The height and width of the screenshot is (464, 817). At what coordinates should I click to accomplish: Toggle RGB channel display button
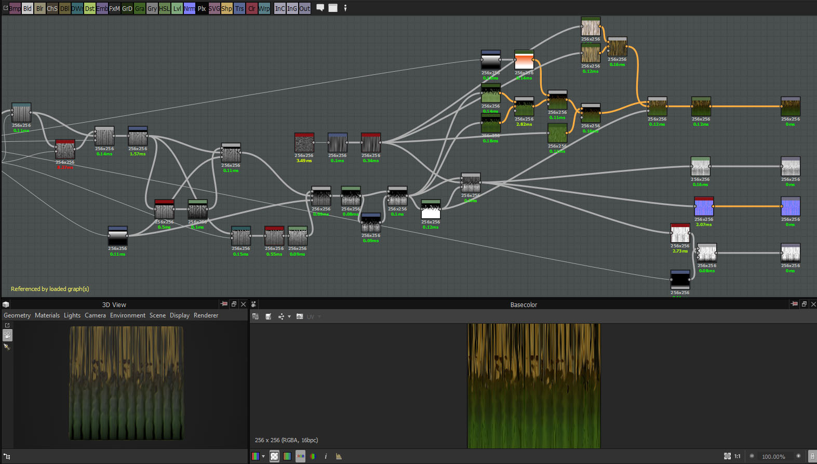301,456
